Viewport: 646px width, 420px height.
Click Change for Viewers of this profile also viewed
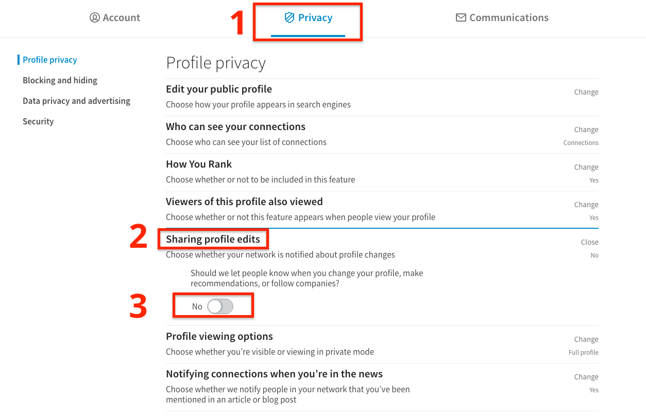pos(586,205)
